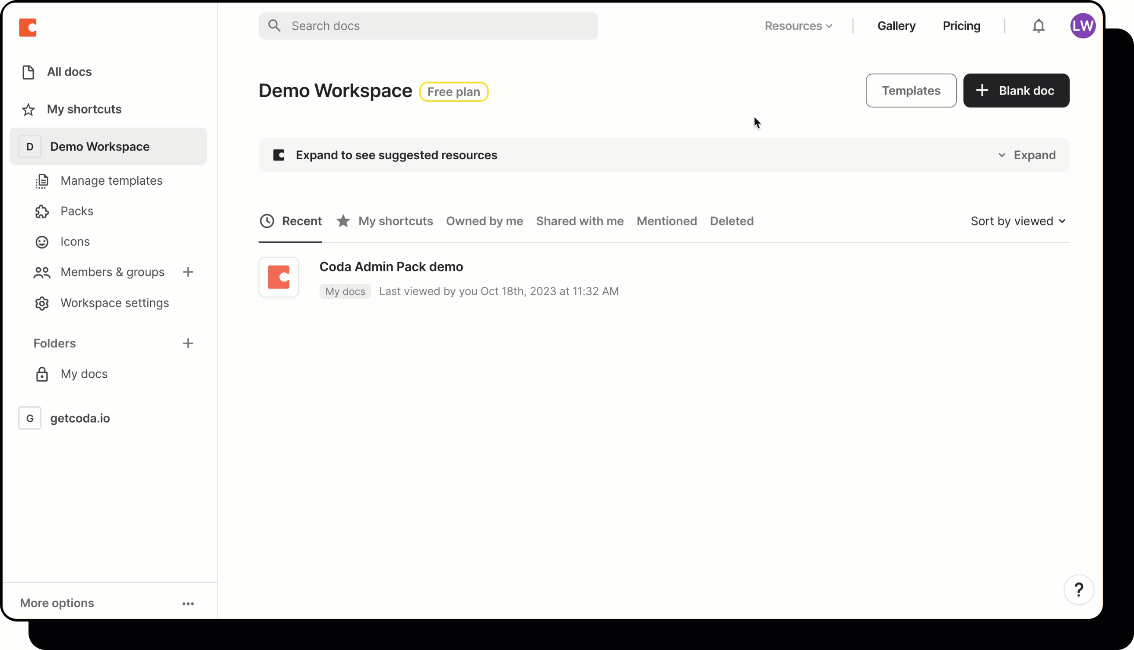Viewport: 1134px width, 650px height.
Task: Open the Sort by viewed dropdown
Action: tap(1018, 221)
